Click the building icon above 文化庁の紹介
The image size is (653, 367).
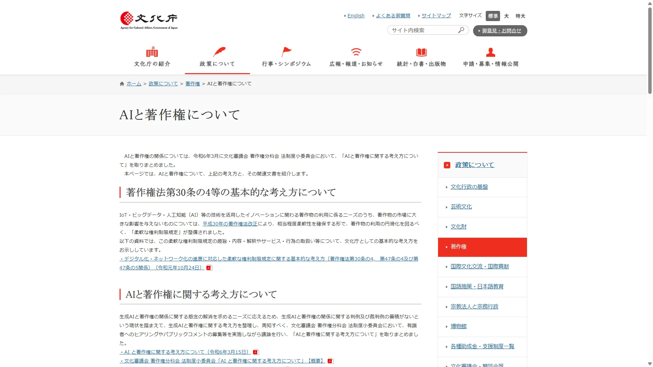(x=152, y=52)
